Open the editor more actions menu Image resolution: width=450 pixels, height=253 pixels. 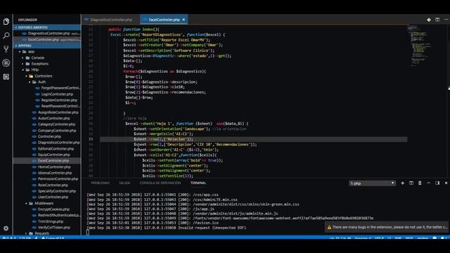[446, 20]
